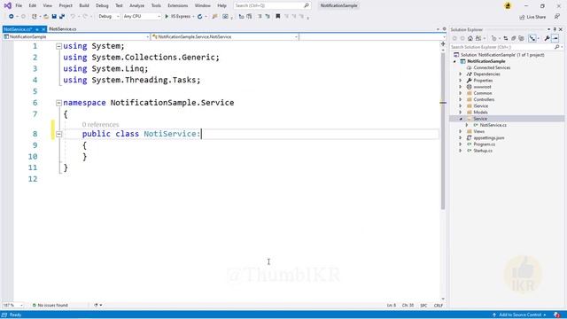Image resolution: width=567 pixels, height=319 pixels.
Task: Click the editor vertical scrollbar
Action: coord(443,130)
